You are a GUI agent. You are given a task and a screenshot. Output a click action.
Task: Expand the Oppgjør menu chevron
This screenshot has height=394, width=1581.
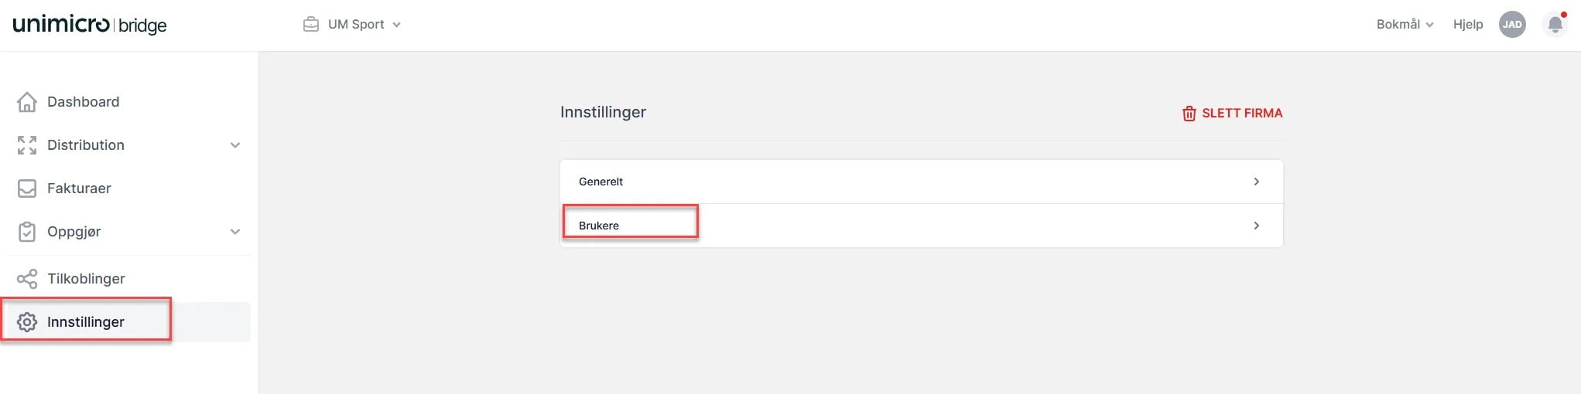235,232
